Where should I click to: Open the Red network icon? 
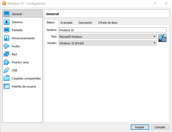[x=7, y=54]
